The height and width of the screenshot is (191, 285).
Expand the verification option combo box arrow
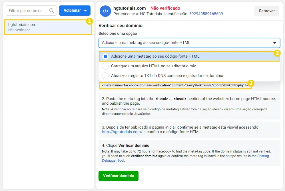274,43
